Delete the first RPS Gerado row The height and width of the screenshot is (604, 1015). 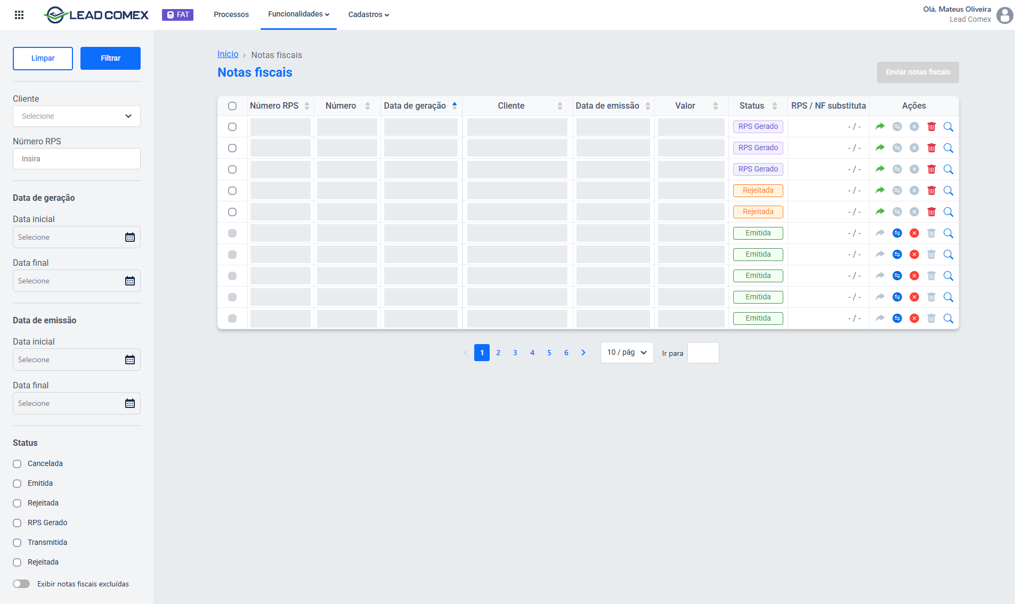(x=931, y=127)
